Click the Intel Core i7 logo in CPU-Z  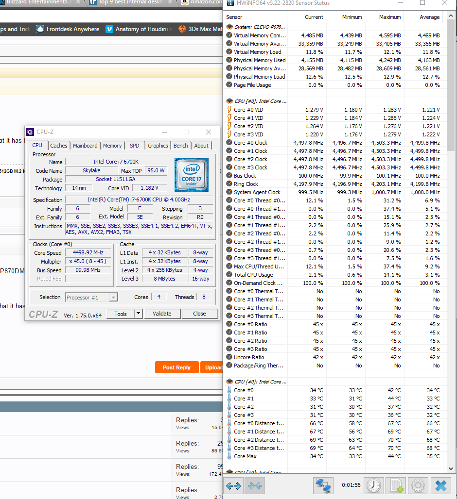point(192,175)
